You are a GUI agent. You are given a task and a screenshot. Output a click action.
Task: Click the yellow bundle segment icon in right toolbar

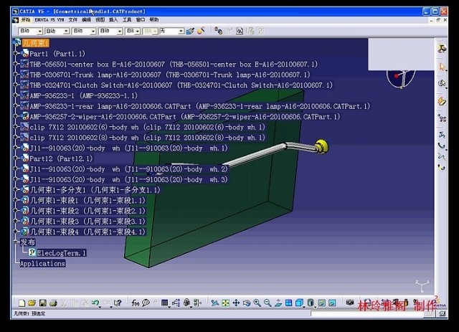(442, 101)
